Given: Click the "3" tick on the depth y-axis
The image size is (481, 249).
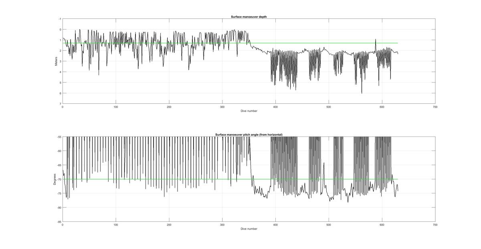Looking at the screenshot, I should click(60, 61).
